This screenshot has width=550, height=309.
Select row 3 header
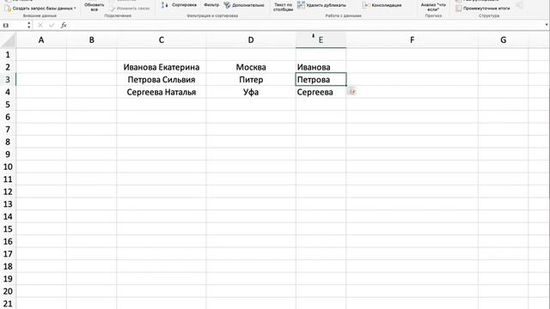coord(8,80)
